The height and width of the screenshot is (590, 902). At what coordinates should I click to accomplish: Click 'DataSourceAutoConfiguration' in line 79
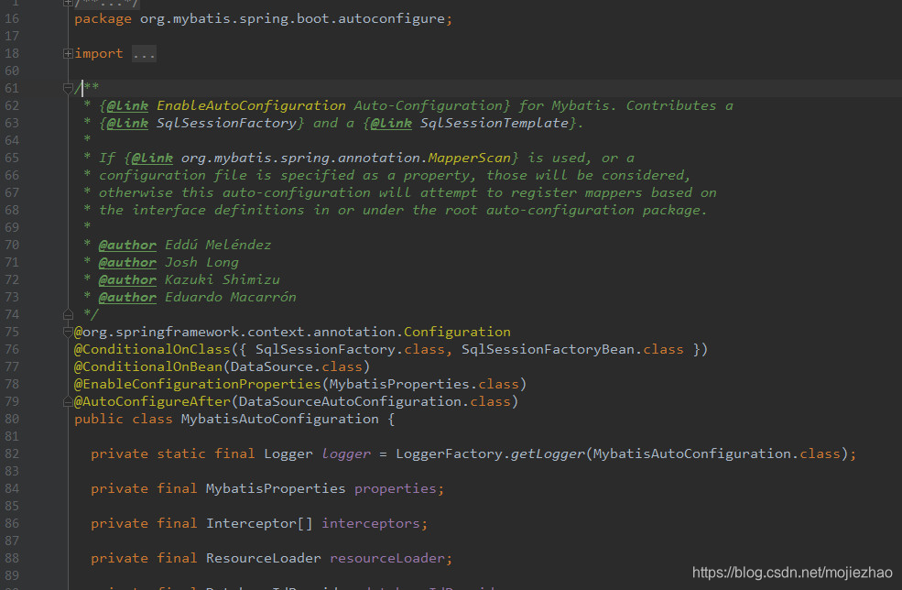click(350, 402)
